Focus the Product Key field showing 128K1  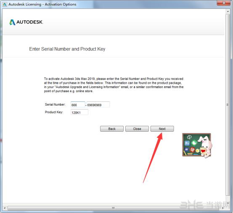[x=79, y=112]
